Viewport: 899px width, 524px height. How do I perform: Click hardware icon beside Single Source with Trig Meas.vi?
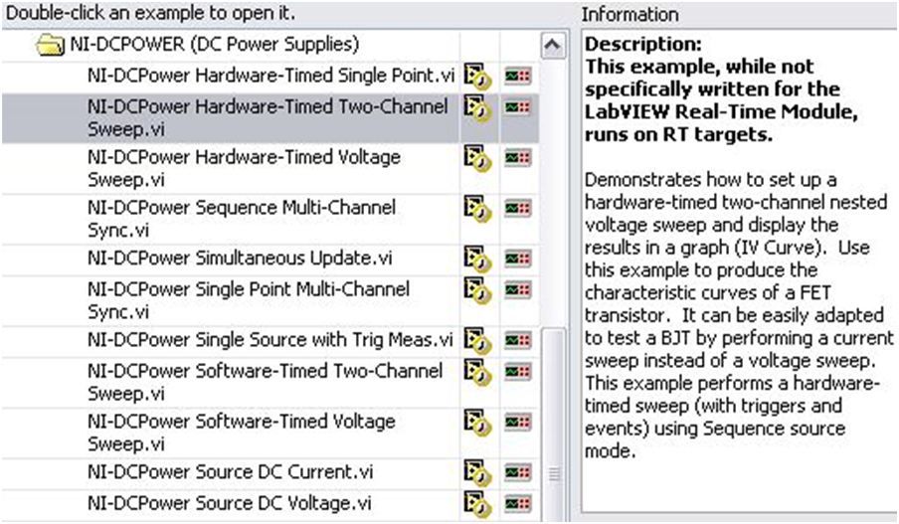(x=517, y=340)
